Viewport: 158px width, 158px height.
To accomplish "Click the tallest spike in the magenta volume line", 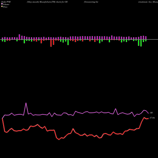I will point(26,103).
